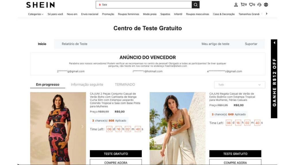The height and width of the screenshot is (165, 295).
Task: Open the CAJUNI Regata product image
Action: point(177,128)
